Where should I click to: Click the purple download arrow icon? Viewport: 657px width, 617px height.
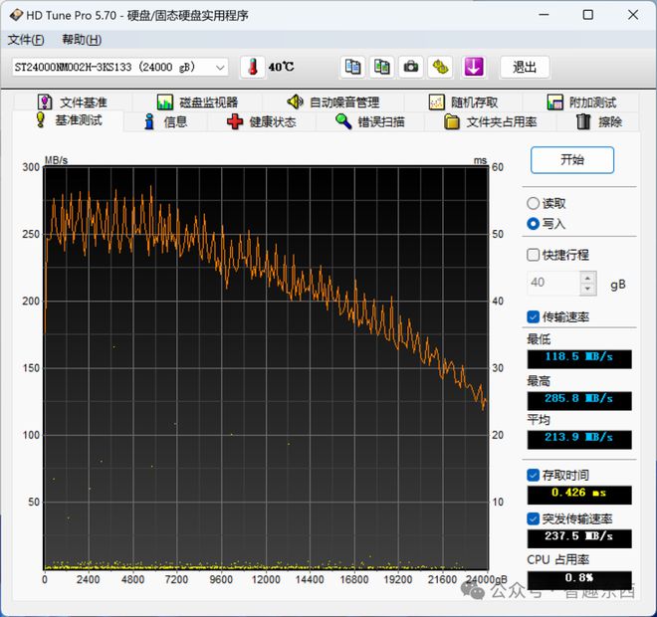pyautogui.click(x=474, y=67)
